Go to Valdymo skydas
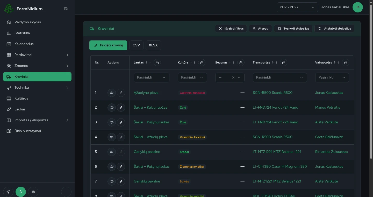373x197 pixels. 37,22
